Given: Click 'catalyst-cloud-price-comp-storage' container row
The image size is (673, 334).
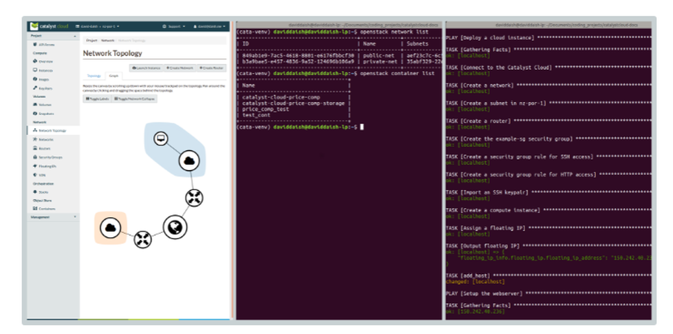Looking at the screenshot, I should (293, 103).
